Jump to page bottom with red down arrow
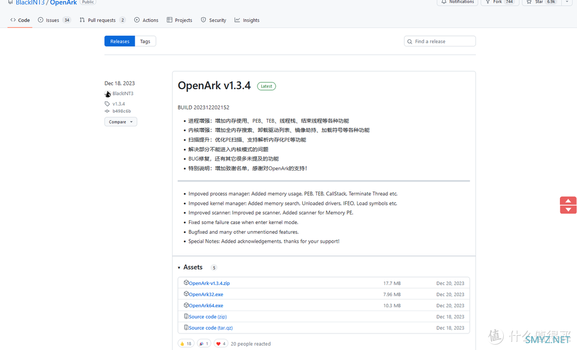Image resolution: width=577 pixels, height=350 pixels. [x=568, y=210]
